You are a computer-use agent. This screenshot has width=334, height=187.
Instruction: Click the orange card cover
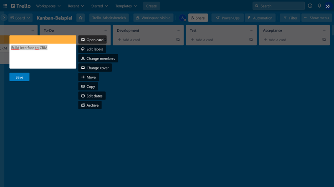(43, 40)
